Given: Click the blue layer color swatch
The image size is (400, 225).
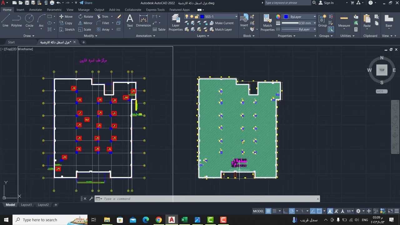Looking at the screenshot, I should [x=202, y=17].
